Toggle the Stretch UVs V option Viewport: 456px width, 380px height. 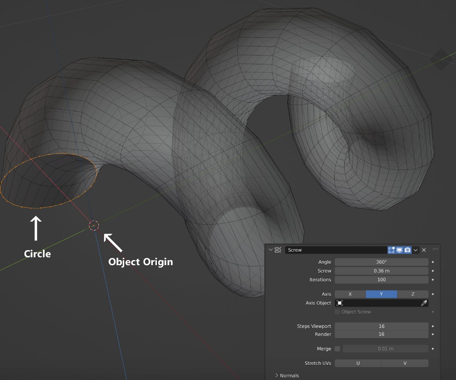pos(404,363)
